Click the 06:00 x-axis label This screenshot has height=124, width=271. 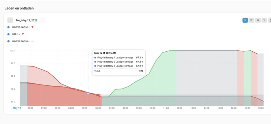[x=98, y=108]
